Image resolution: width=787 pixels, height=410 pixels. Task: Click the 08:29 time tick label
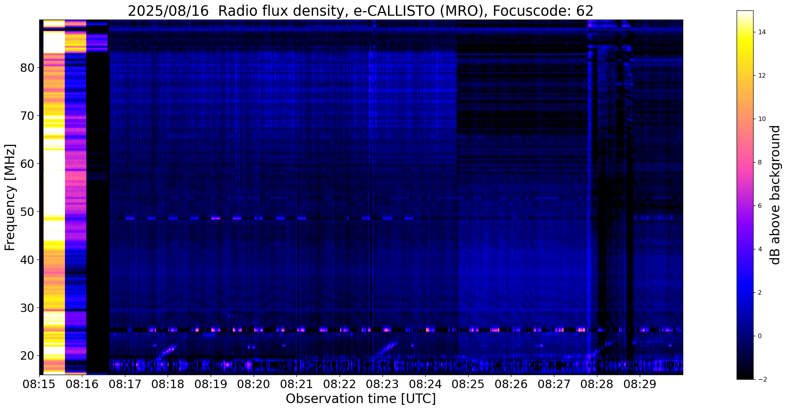[640, 383]
